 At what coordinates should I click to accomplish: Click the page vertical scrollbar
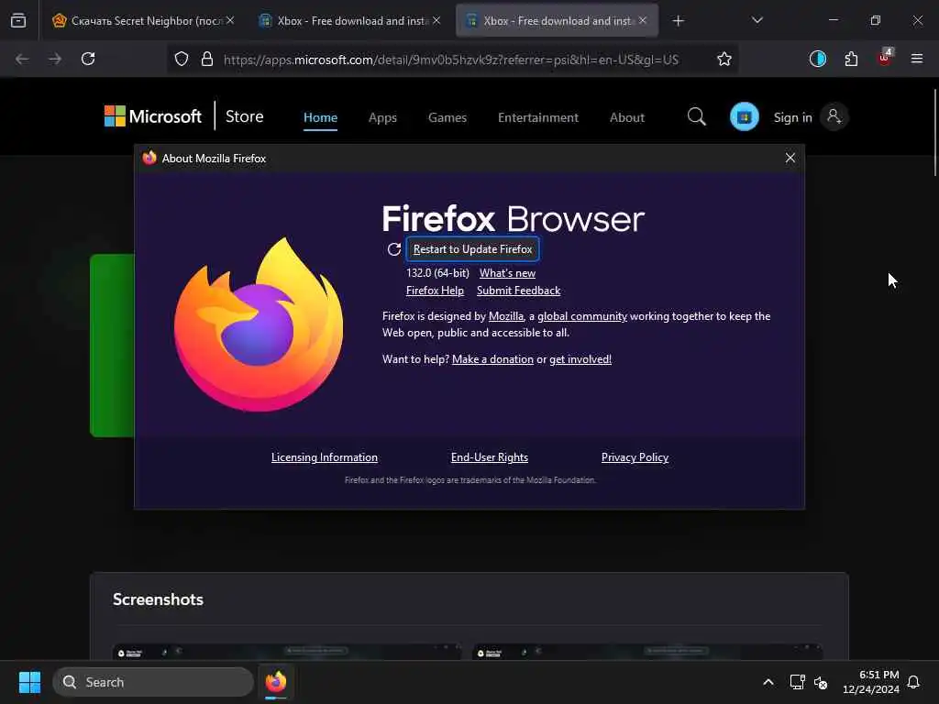tap(934, 132)
